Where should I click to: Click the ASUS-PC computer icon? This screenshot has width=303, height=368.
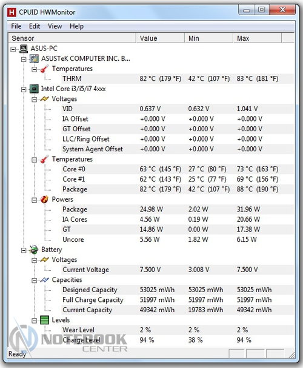[x=24, y=49]
